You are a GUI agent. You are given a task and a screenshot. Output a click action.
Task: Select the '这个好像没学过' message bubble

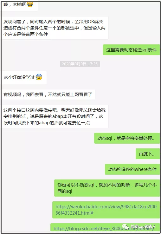[24, 77]
